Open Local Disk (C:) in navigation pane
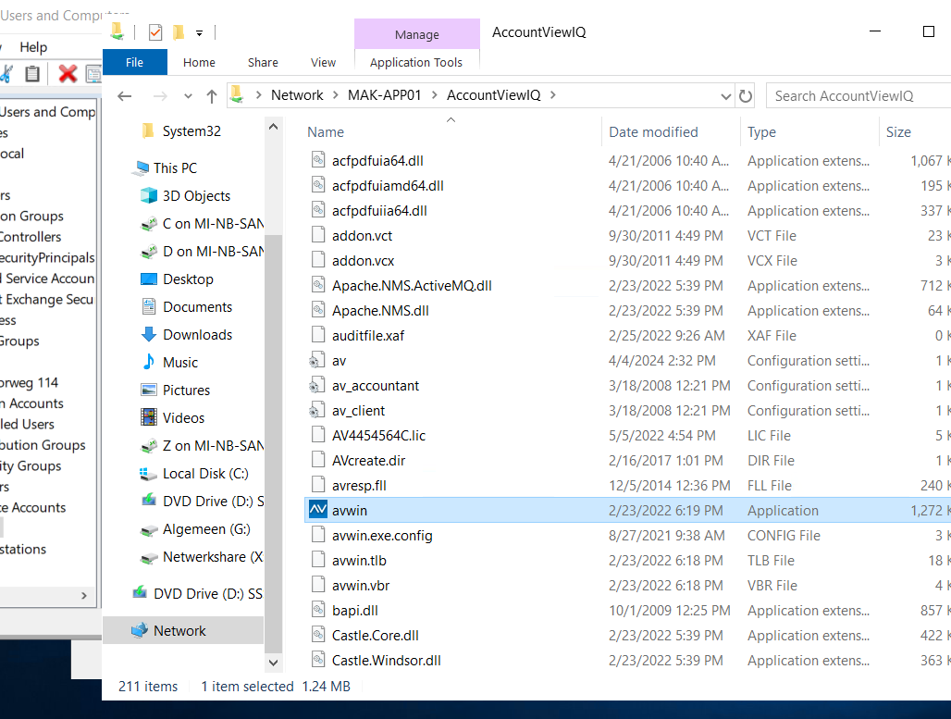This screenshot has height=719, width=951. coord(205,473)
